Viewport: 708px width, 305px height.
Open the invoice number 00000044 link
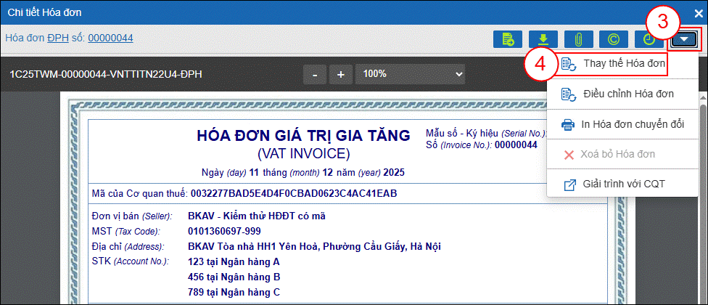click(110, 38)
